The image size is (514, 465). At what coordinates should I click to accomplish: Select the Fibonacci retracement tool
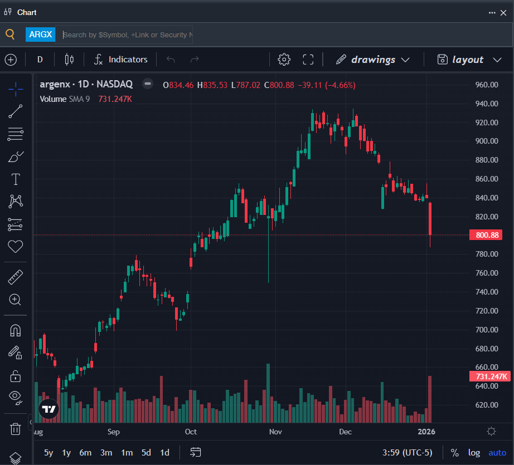click(16, 134)
